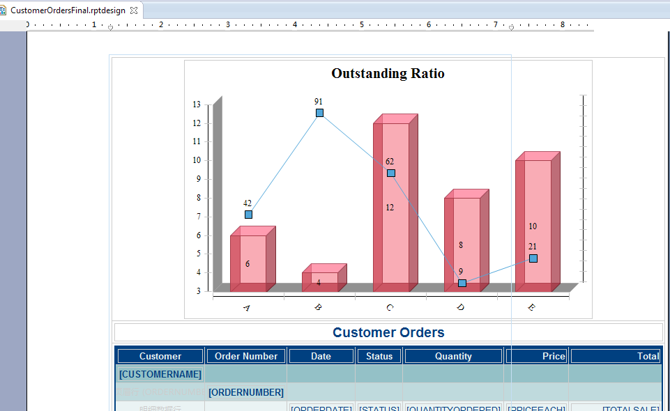Screen dimensions: 670x411
Task: Click the left margin marker on ruler
Action: (110, 28)
